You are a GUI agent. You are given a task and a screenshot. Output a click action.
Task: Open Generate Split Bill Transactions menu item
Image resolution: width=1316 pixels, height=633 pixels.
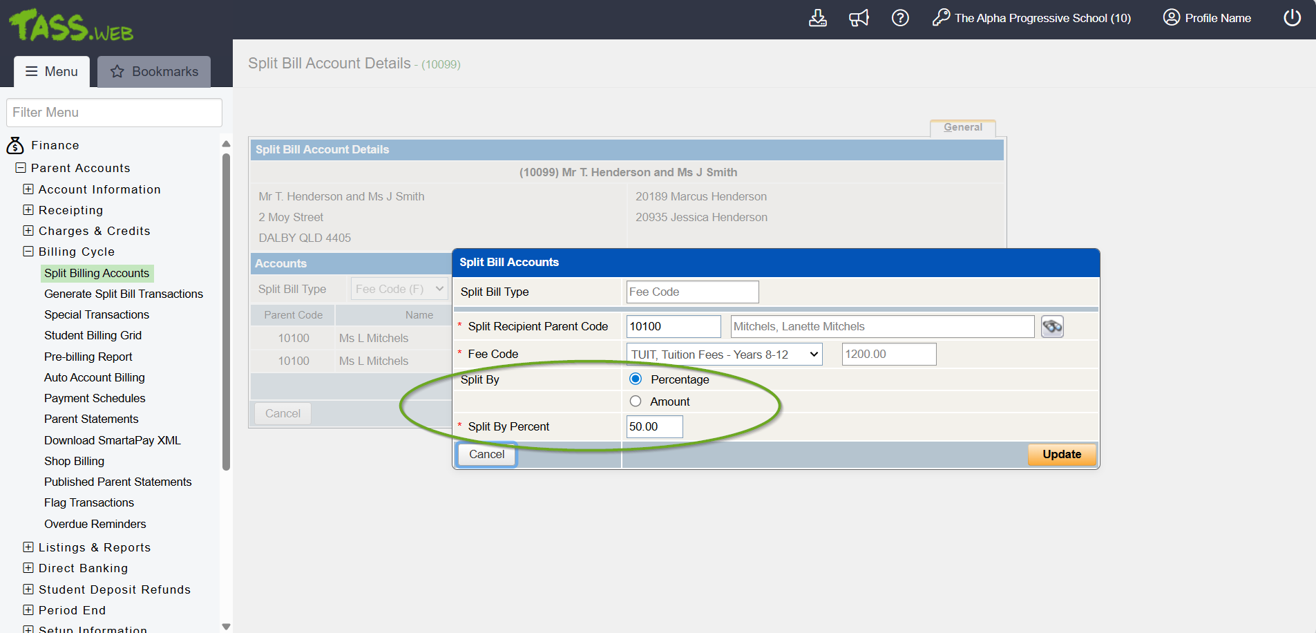124,294
